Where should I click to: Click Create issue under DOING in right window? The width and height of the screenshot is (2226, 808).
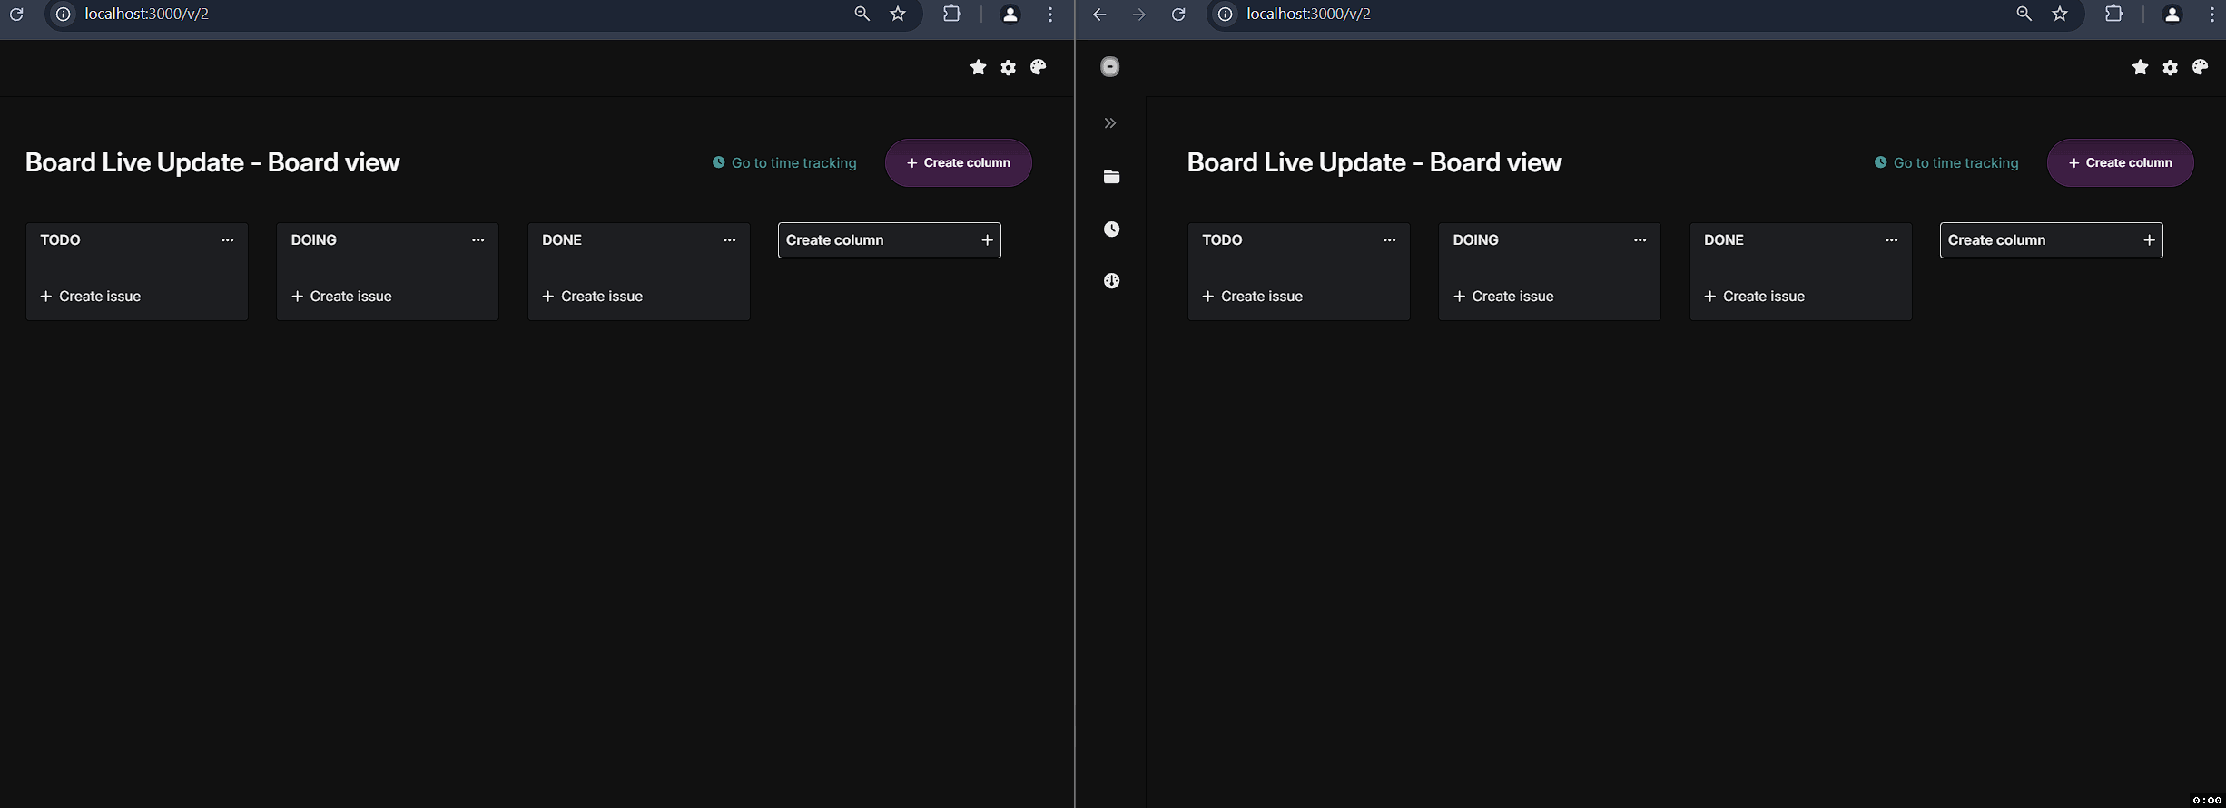coord(1503,297)
